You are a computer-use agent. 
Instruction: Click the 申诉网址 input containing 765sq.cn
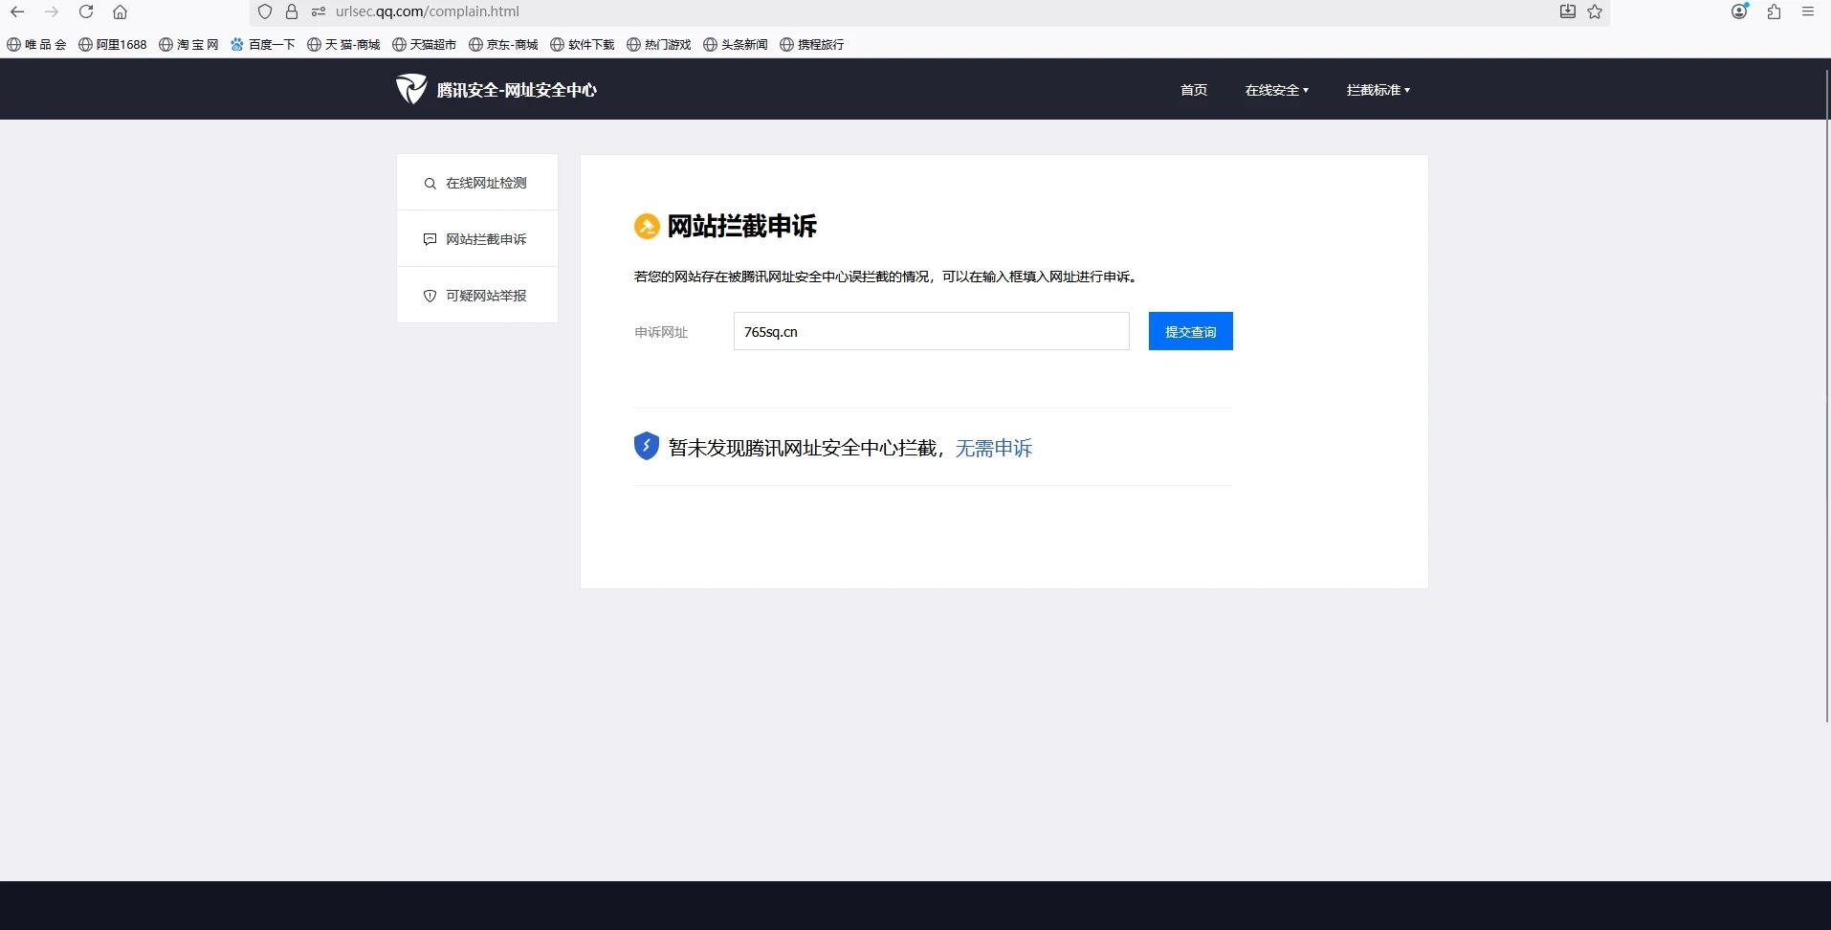point(932,331)
